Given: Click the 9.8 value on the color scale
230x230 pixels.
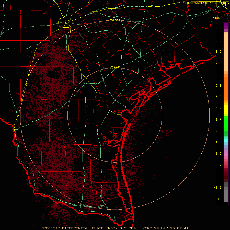Looking at the screenshot, I should pos(218,29).
